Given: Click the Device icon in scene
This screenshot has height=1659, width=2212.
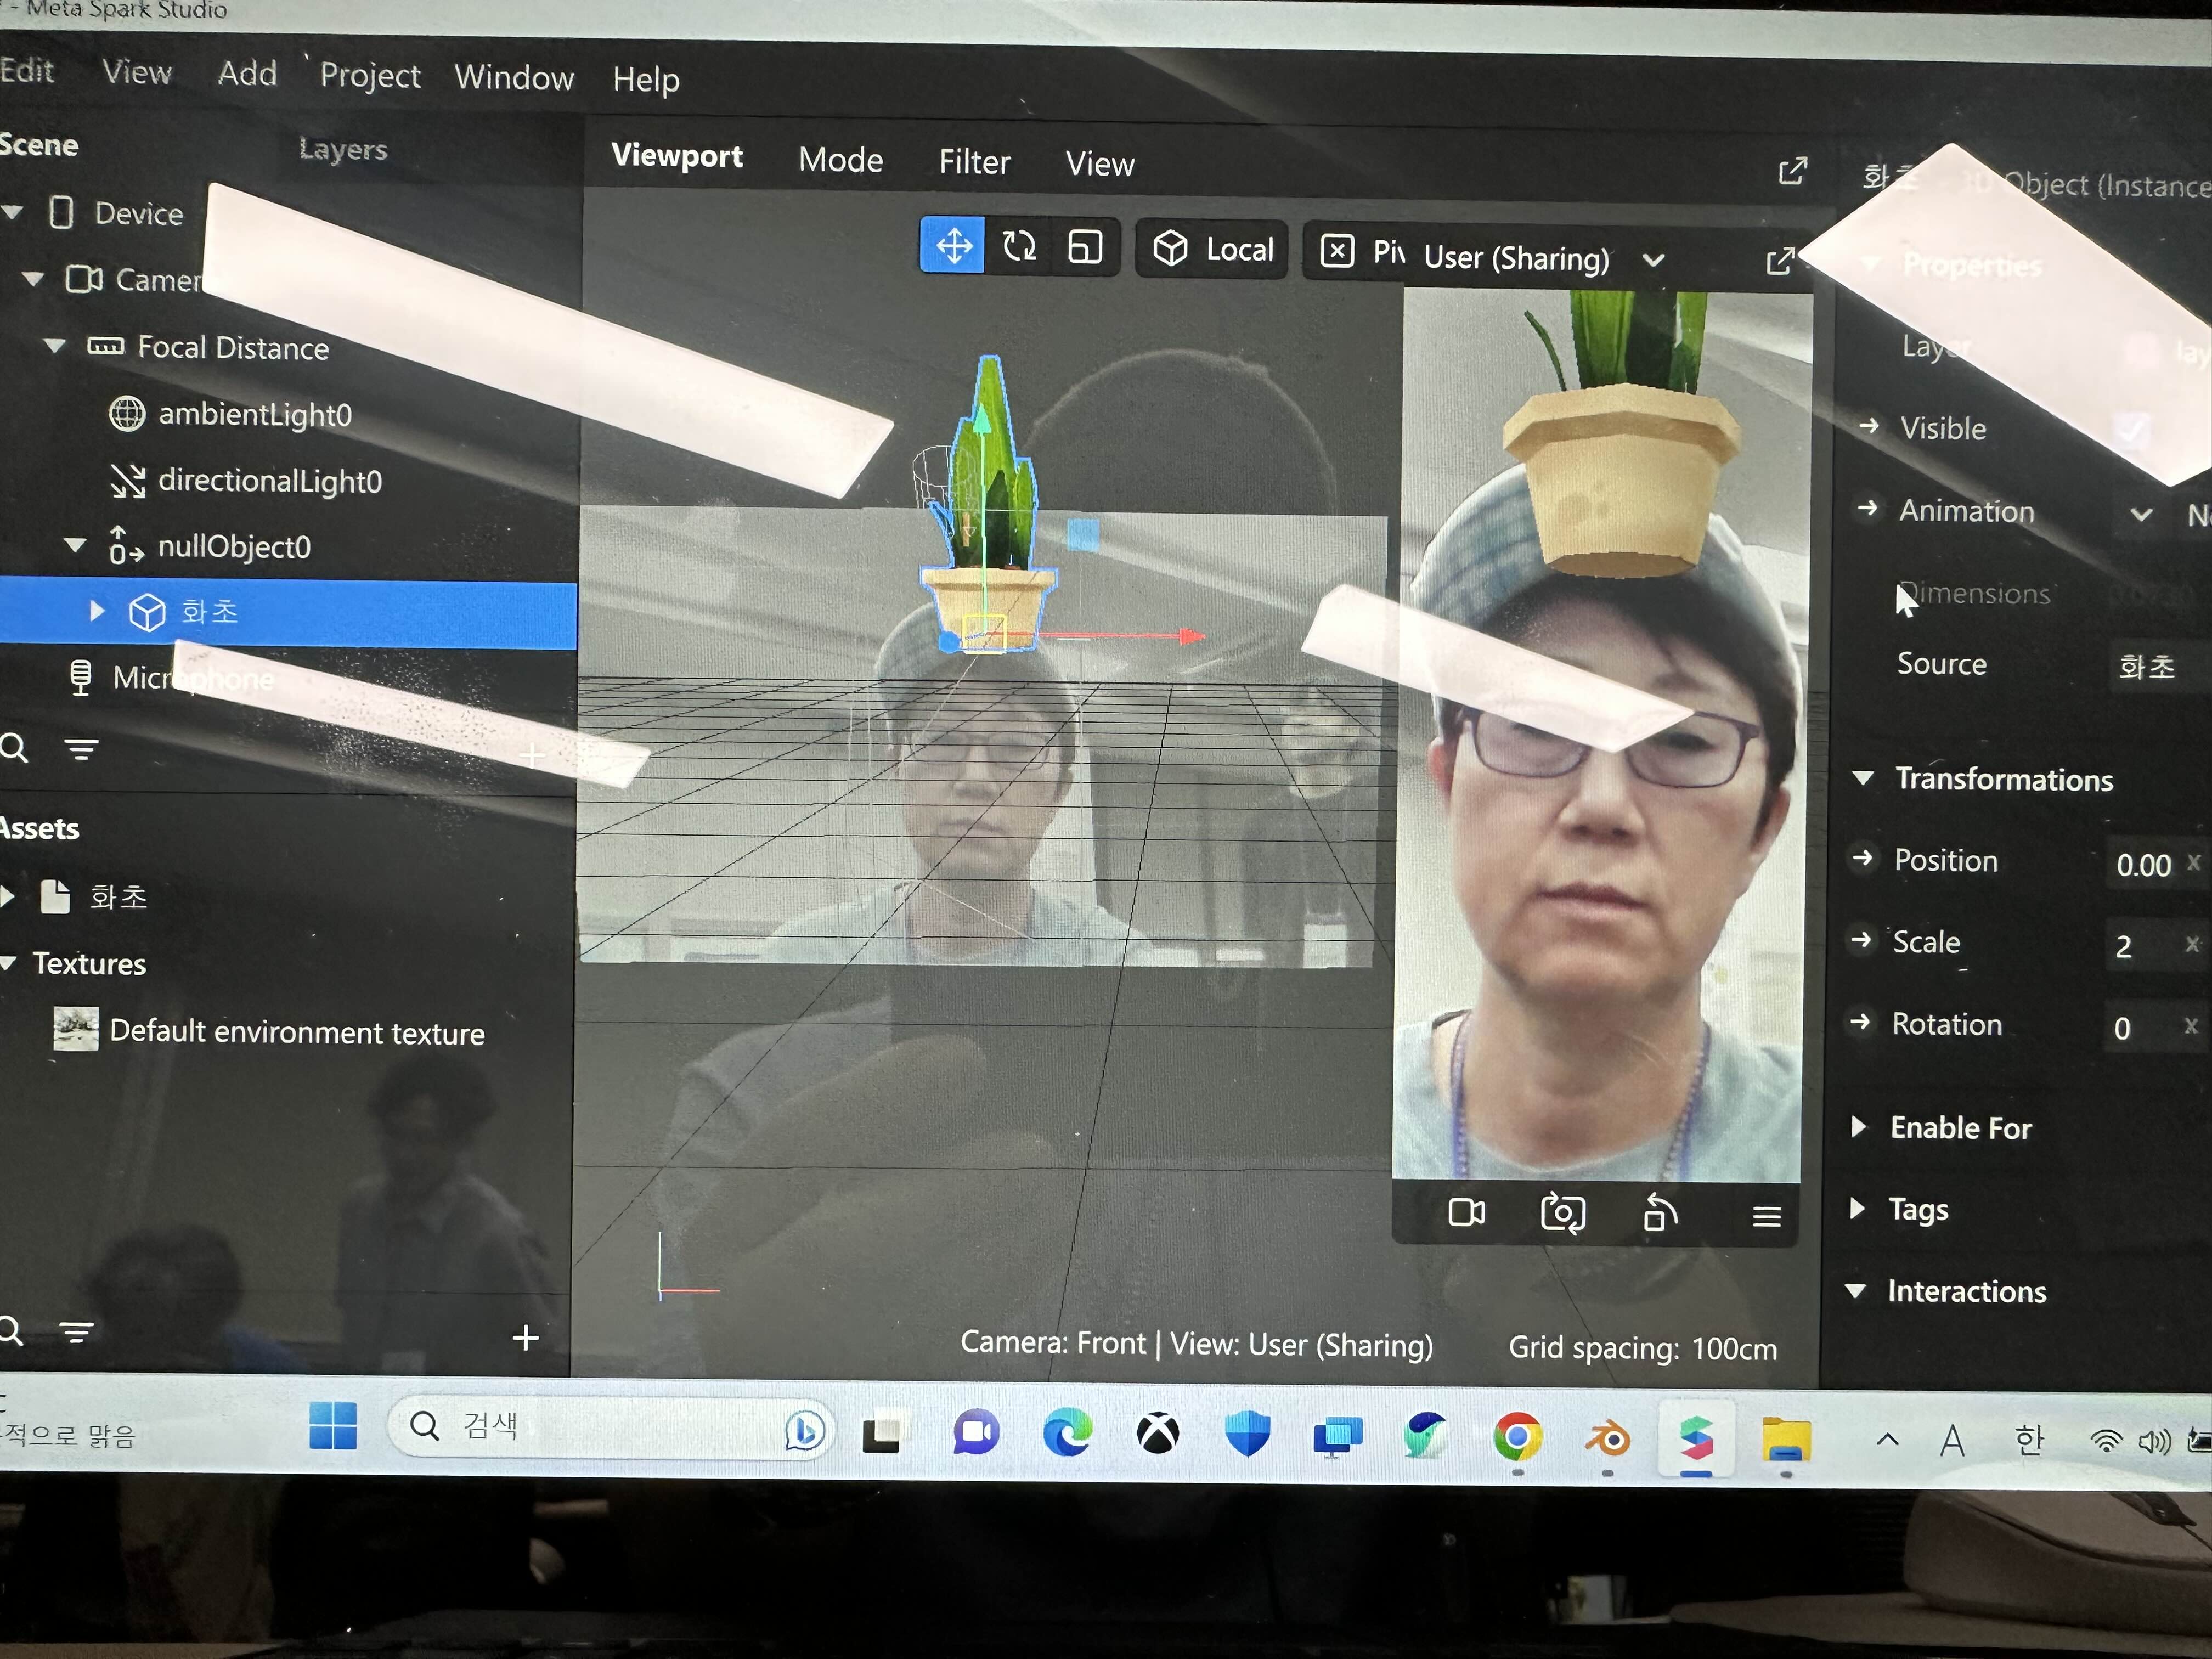Looking at the screenshot, I should pyautogui.click(x=61, y=212).
